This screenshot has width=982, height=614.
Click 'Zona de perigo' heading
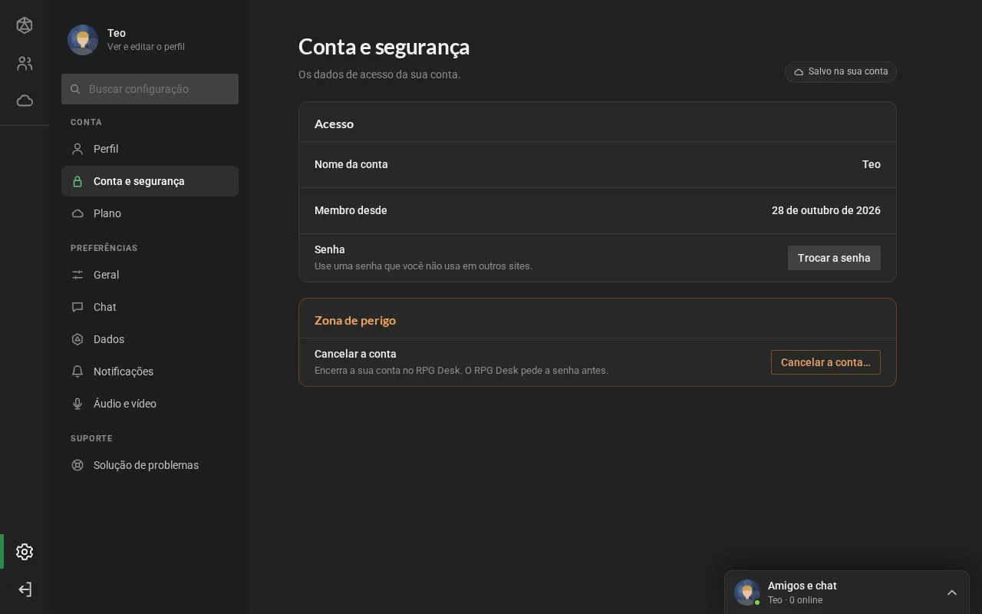point(355,320)
